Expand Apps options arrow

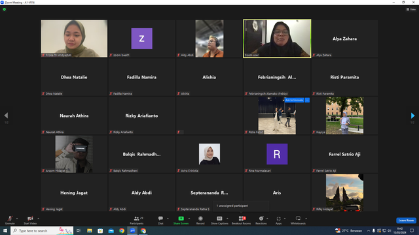(285, 219)
